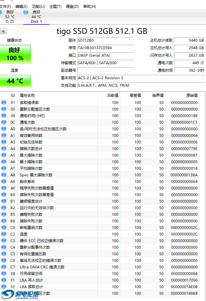This screenshot has width=206, height=301.
Task: Click the 主机总计写入 value 2948 GB
Action: click(x=189, y=48)
